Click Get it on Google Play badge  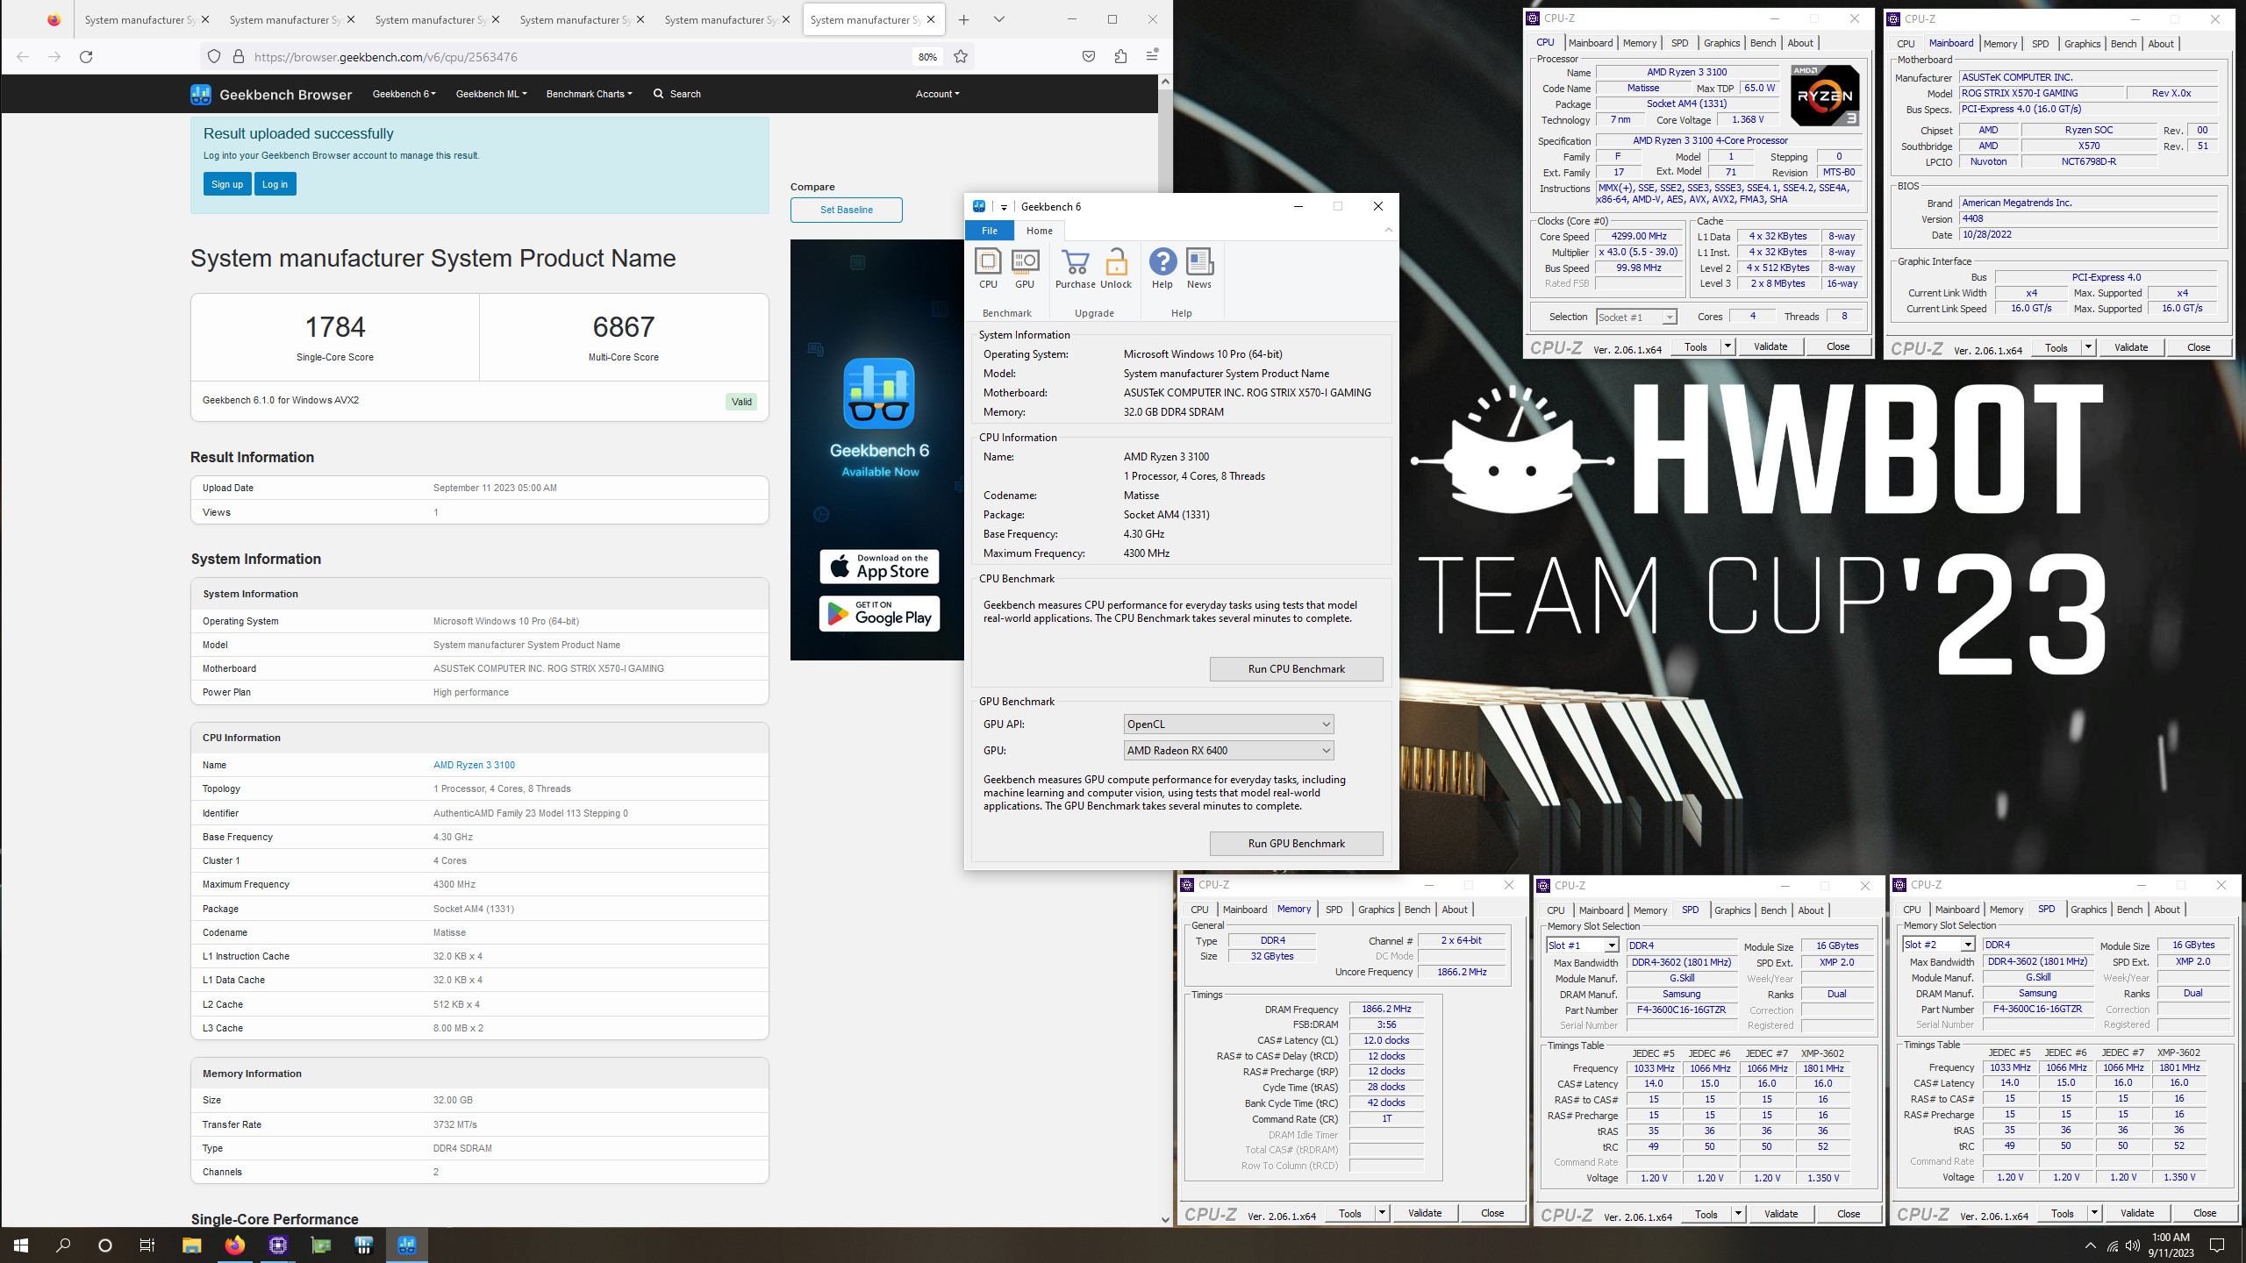[879, 613]
